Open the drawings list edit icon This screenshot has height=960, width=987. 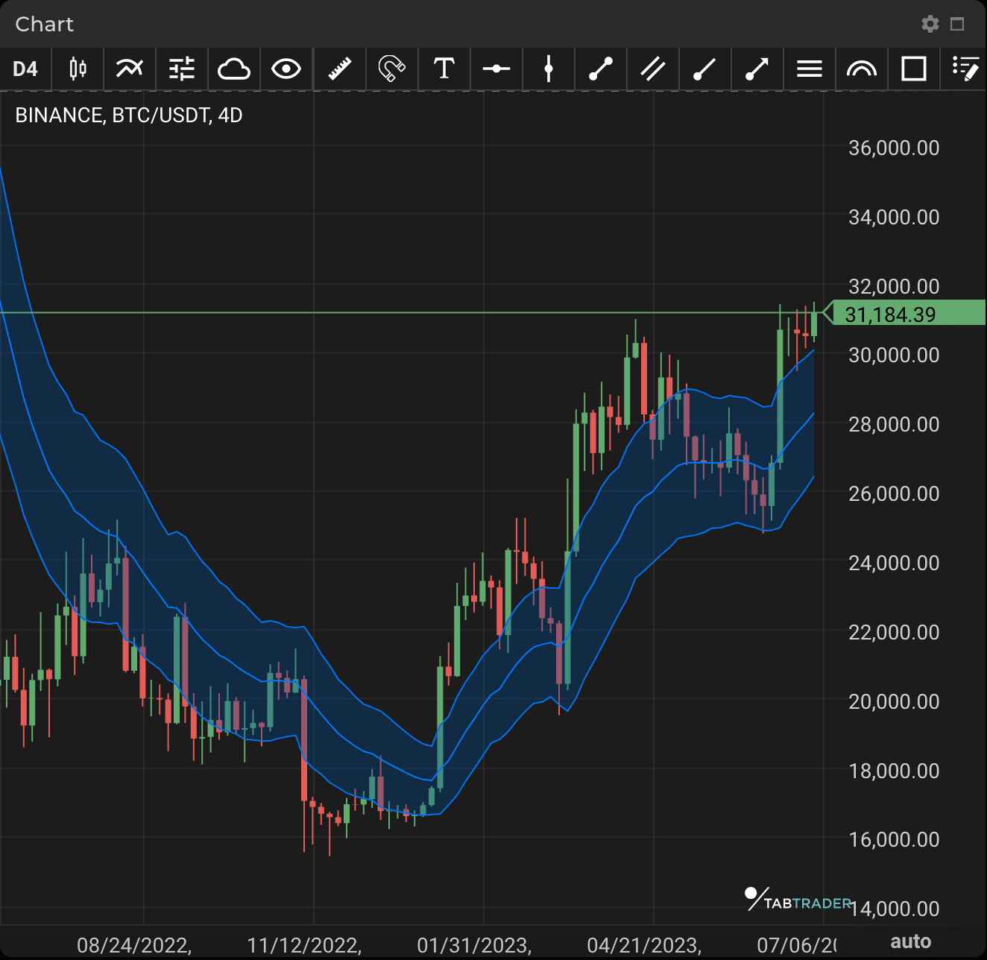click(x=965, y=69)
